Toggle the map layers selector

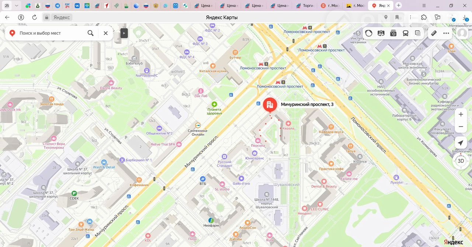(417, 33)
